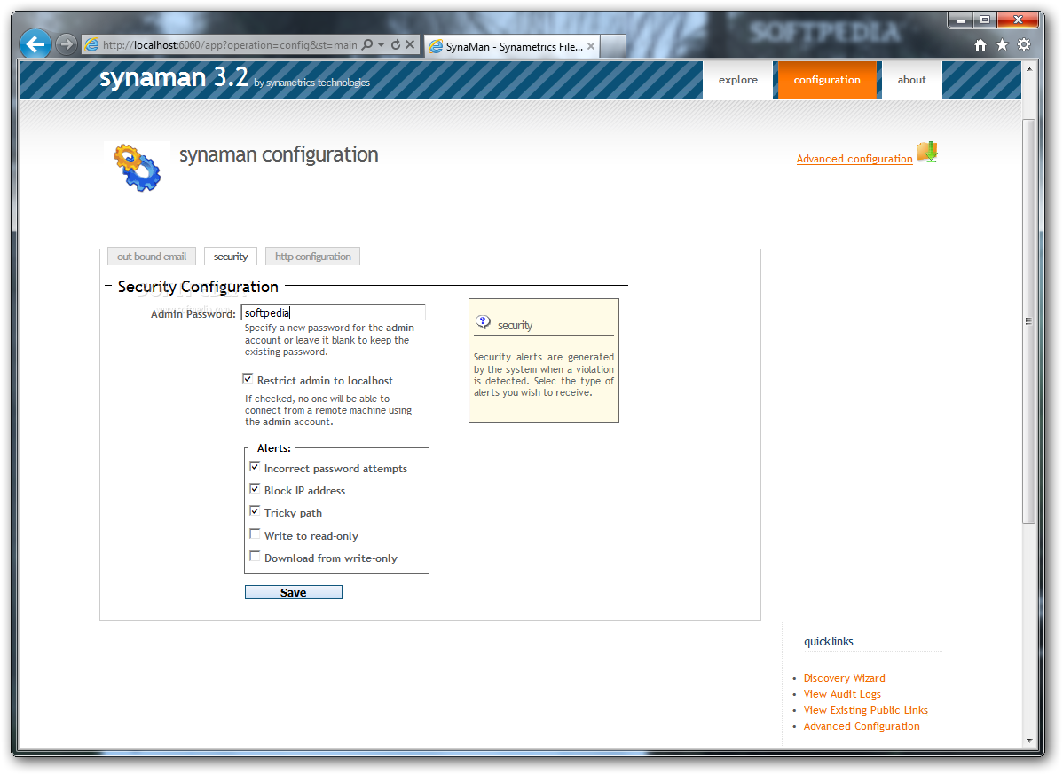Click the Advanced configuration link at top
Viewport: 1063px width, 775px height.
point(854,159)
